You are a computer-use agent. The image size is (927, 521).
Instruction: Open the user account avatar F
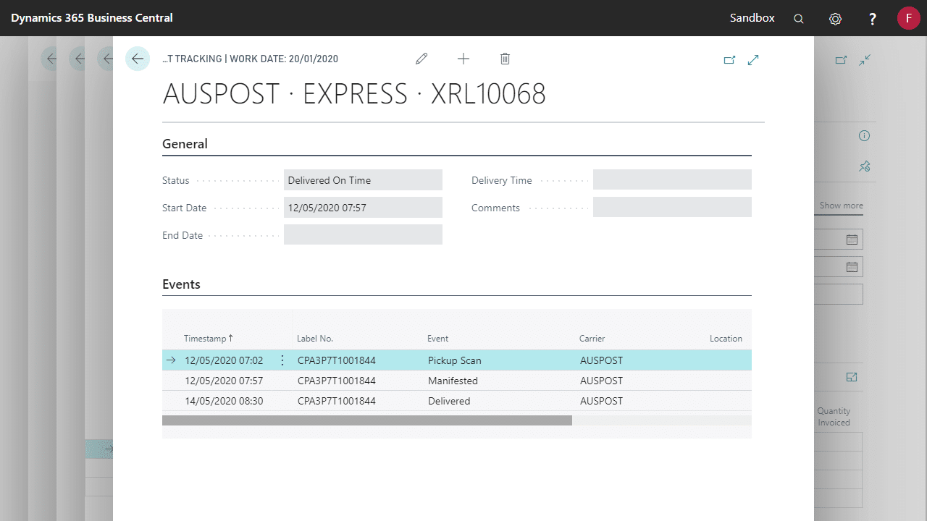[908, 18]
